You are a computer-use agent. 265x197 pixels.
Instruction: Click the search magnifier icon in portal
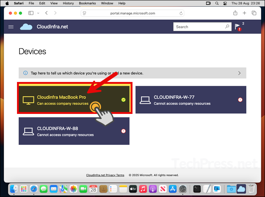click(227, 27)
